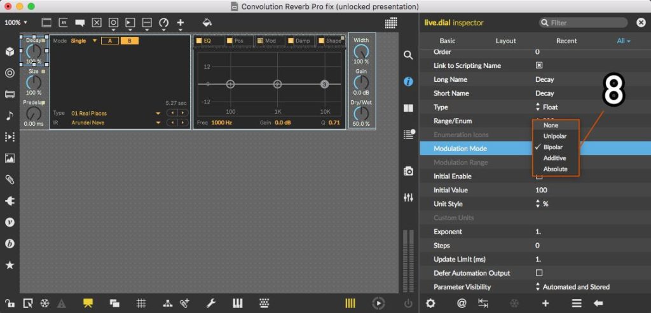
Task: Toggle Defer Automation Output checkbox
Action: click(x=539, y=273)
